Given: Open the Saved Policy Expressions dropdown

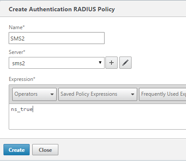Looking at the screenshot, I should click(98, 94).
